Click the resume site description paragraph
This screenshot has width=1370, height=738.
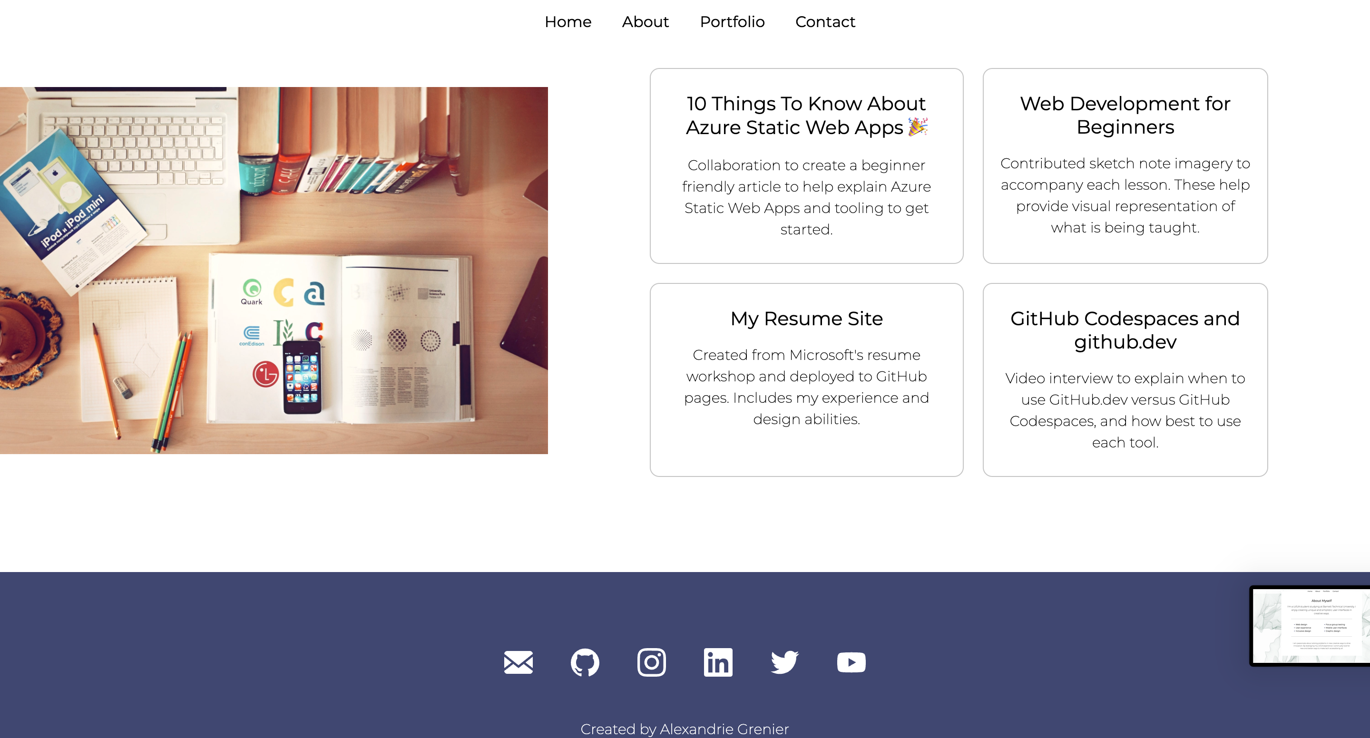tap(806, 387)
